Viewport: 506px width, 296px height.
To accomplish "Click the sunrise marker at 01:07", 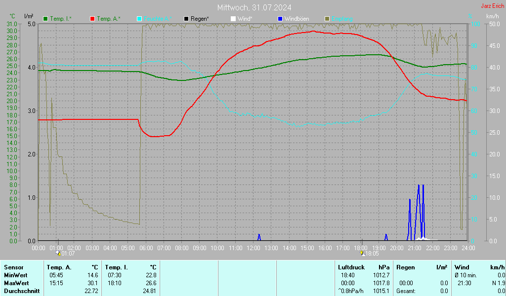I will pyautogui.click(x=59, y=253).
